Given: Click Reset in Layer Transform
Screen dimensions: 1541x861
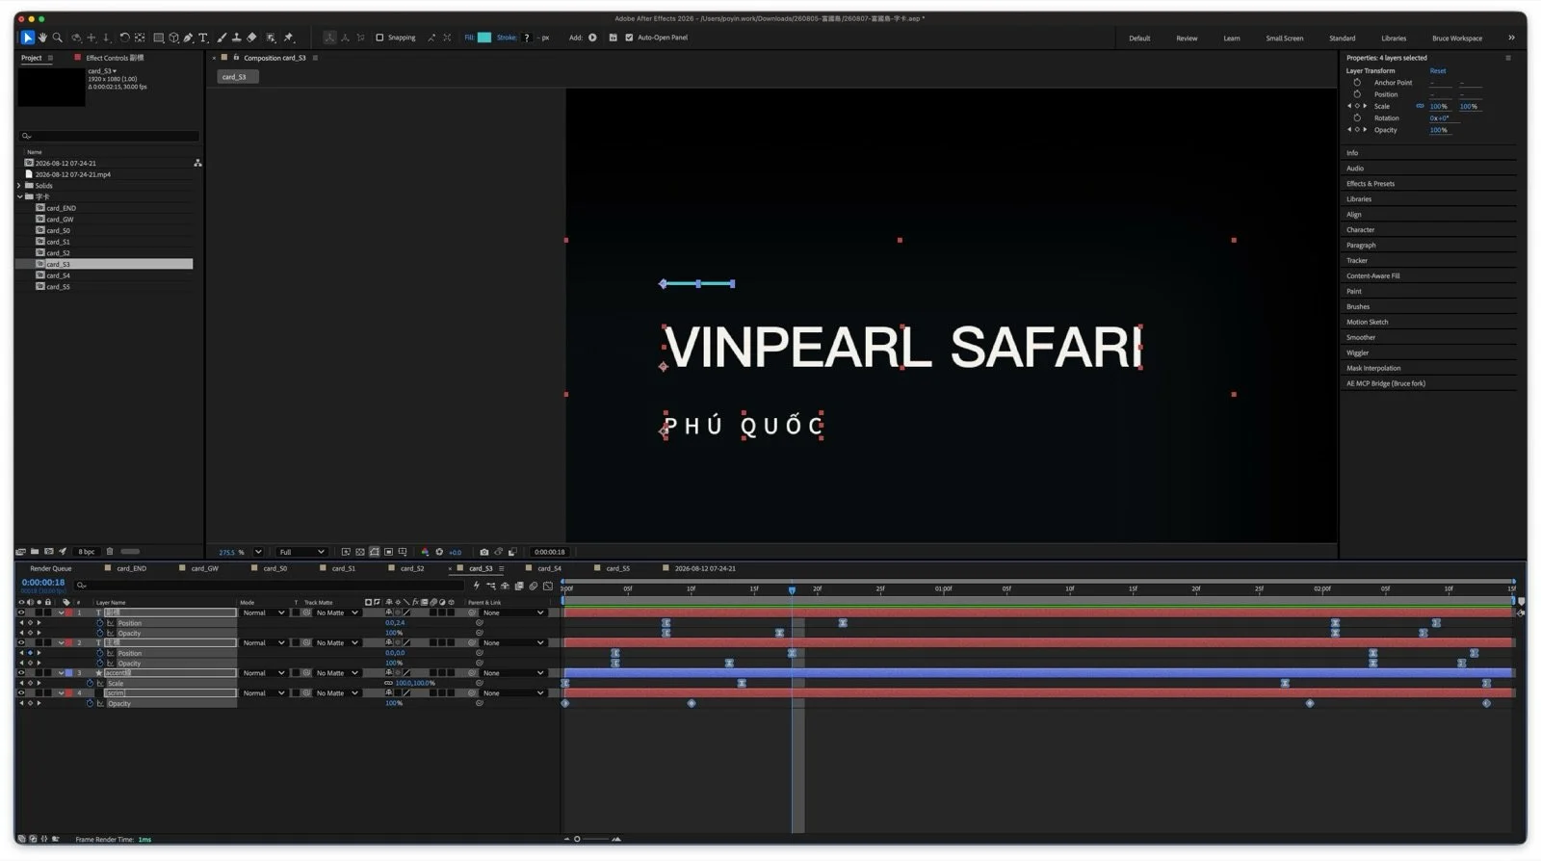Looking at the screenshot, I should click(1437, 70).
